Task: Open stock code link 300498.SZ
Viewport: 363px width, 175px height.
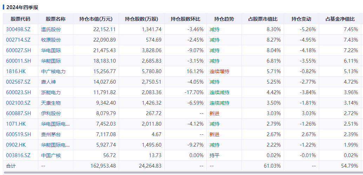Action: click(x=18, y=29)
